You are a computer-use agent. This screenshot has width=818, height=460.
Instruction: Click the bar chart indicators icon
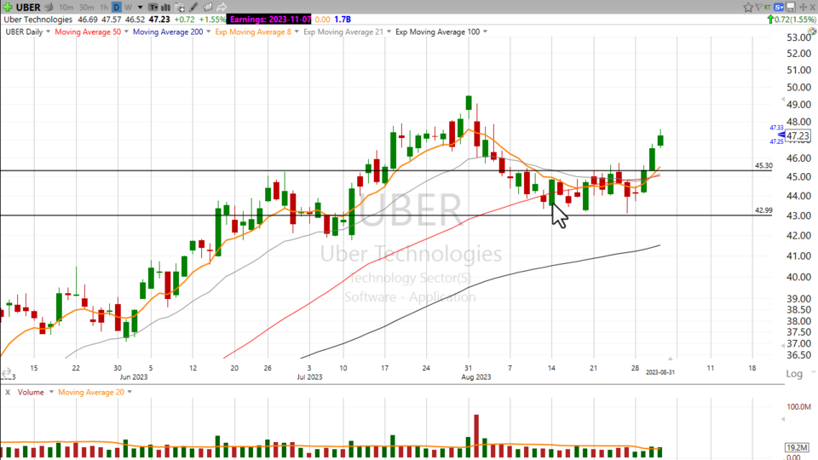point(166,8)
